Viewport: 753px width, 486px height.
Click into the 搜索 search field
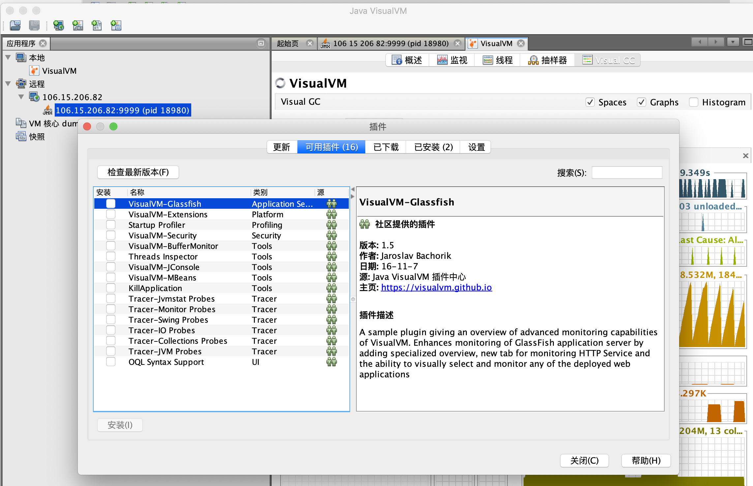coord(627,173)
